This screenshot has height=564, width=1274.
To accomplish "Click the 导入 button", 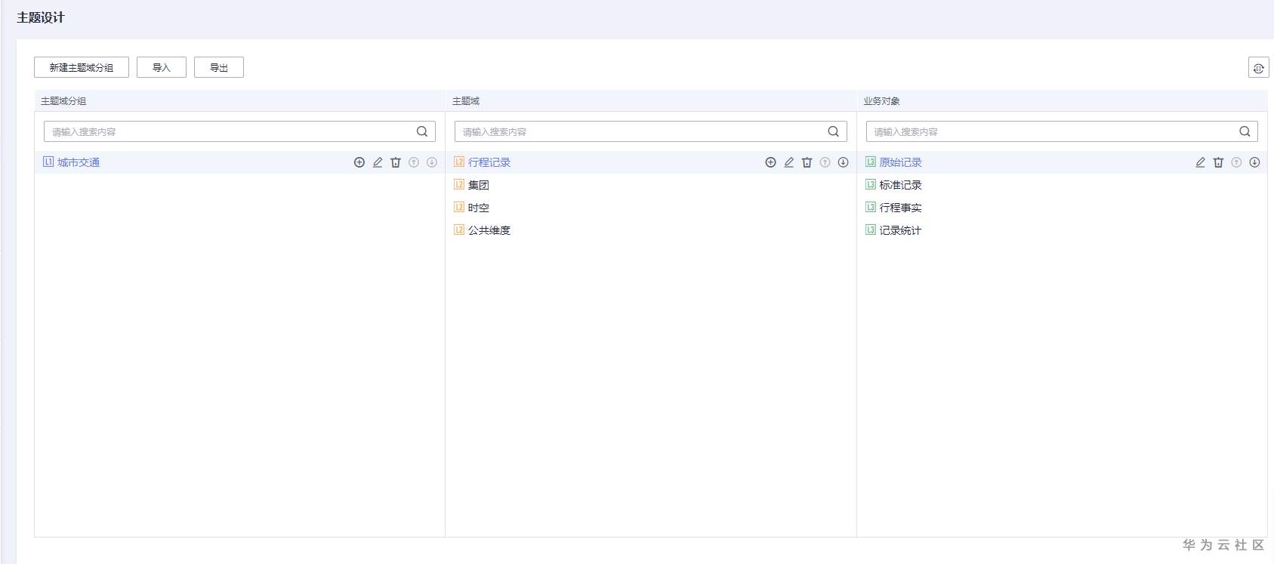I will (162, 67).
